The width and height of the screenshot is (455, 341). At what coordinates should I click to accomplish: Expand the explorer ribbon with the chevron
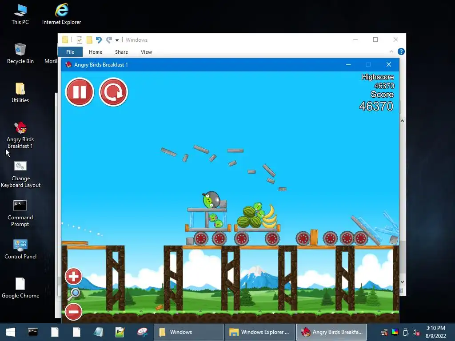click(391, 52)
